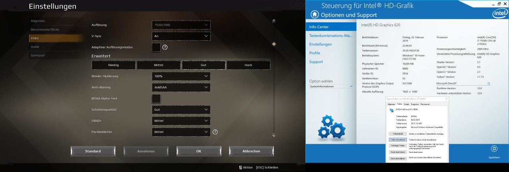
Task: Click the GeForce GTX 950M device icon
Action: (392, 110)
